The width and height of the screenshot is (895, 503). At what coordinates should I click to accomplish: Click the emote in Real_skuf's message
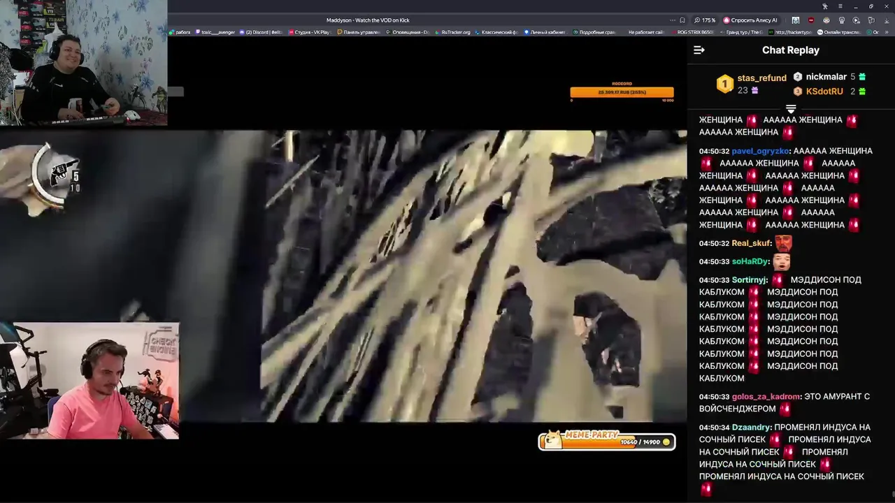pyautogui.click(x=783, y=242)
